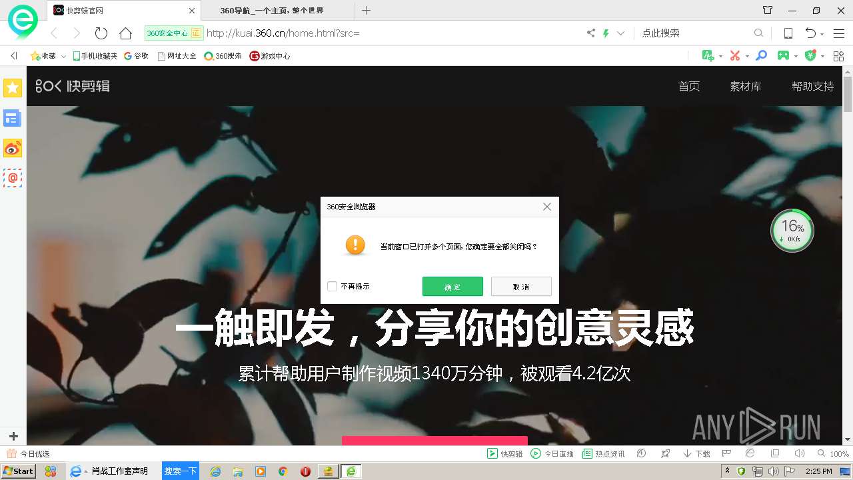
Task: Expand the screenshot tool dropdown arrow
Action: point(747,56)
